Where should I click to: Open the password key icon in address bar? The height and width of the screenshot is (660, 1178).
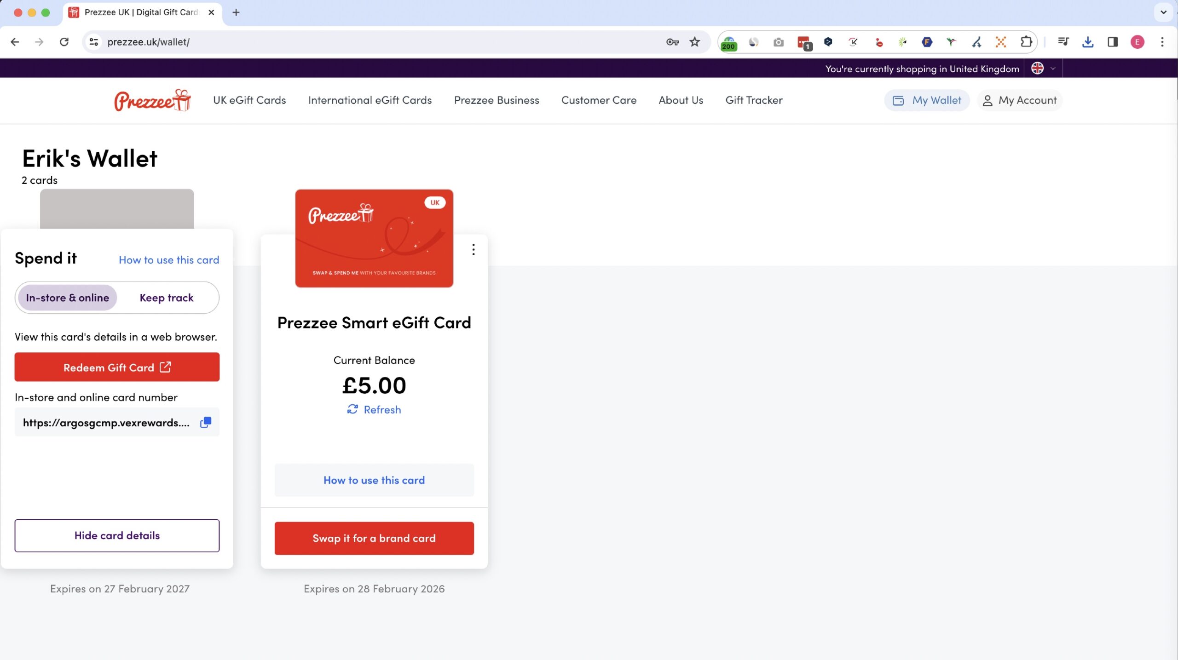click(x=672, y=42)
